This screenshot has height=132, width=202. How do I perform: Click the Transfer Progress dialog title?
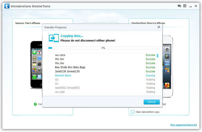point(55,27)
